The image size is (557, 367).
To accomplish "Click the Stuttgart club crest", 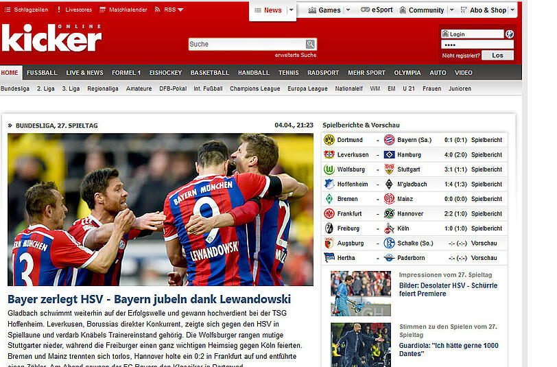I will [x=390, y=169].
